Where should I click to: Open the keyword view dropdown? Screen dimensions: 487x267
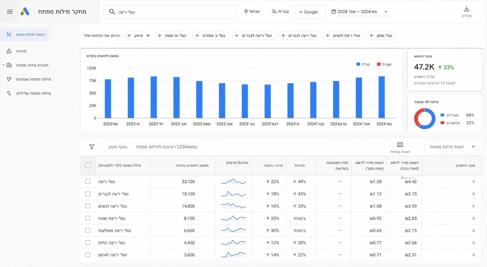tap(452, 147)
